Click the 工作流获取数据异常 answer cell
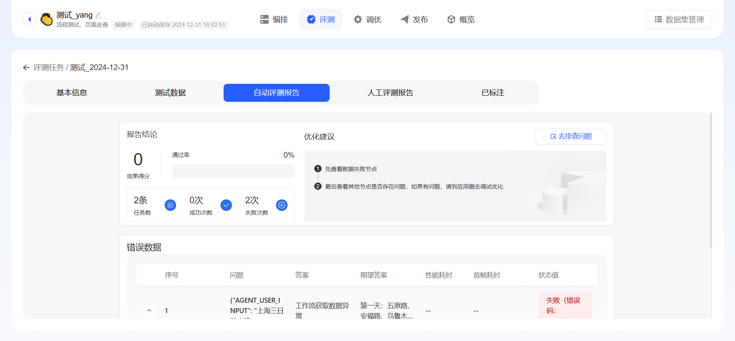This screenshot has width=735, height=341. tap(322, 310)
